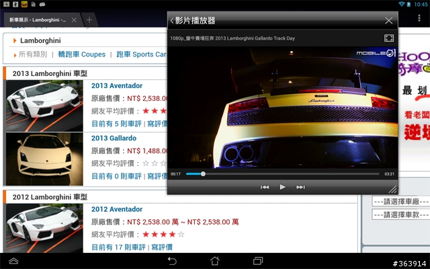Open the 請選擇車廠 dropdown
This screenshot has height=269, width=430.
pyautogui.click(x=401, y=202)
